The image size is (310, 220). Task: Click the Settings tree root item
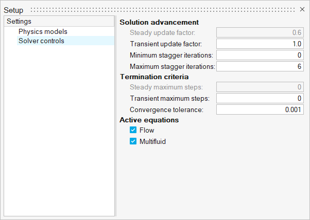coord(19,22)
